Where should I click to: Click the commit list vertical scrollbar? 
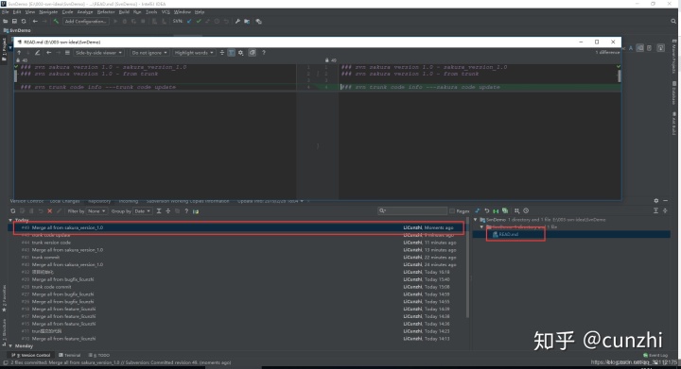pyautogui.click(x=467, y=269)
